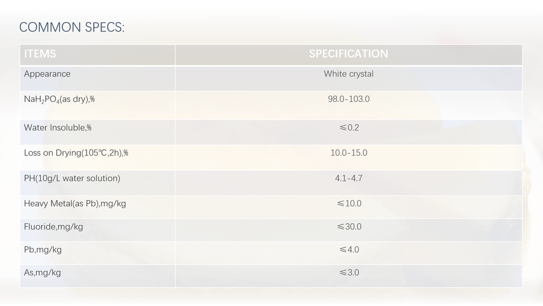This screenshot has height=306, width=543.
Task: Select the ≤30.0 value cell
Action: (348, 227)
